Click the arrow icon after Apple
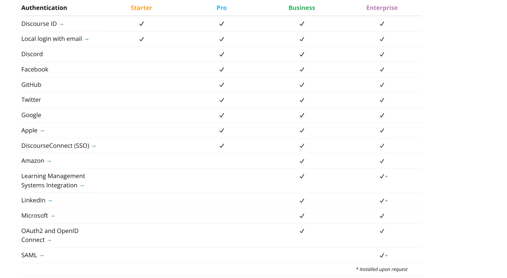Screen dimensions: 507x278 click(x=42, y=131)
